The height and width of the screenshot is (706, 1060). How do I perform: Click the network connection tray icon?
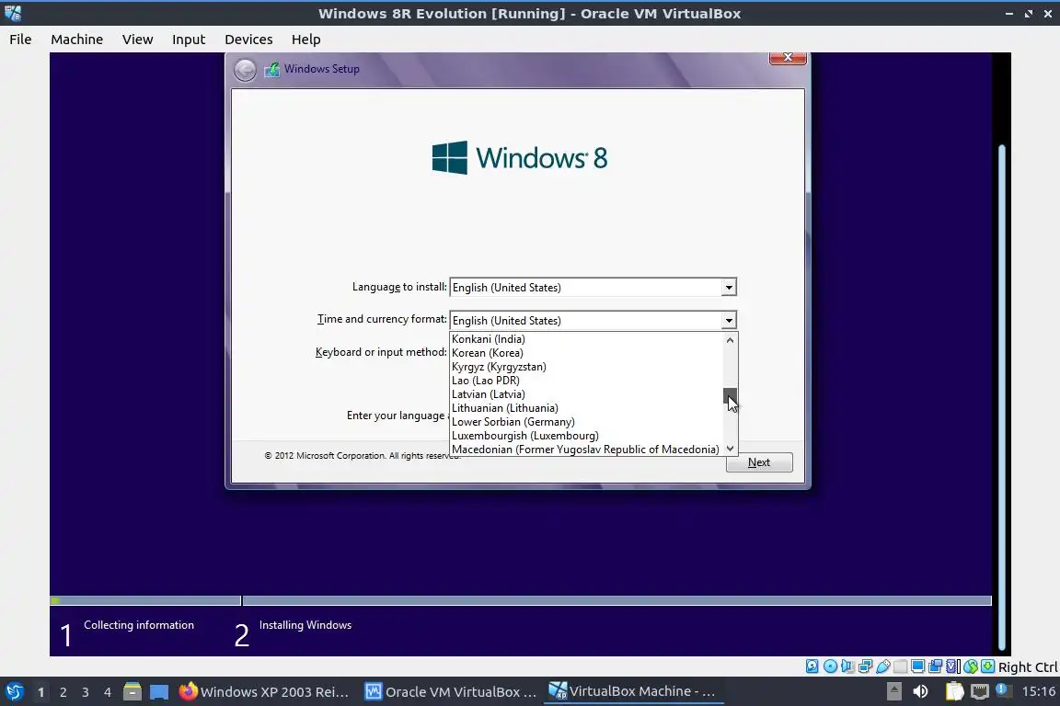(980, 691)
